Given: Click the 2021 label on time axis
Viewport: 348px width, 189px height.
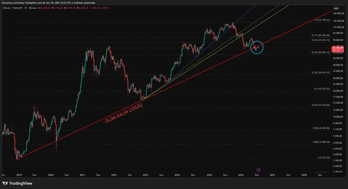Looking at the screenshot, I should [x=82, y=175].
